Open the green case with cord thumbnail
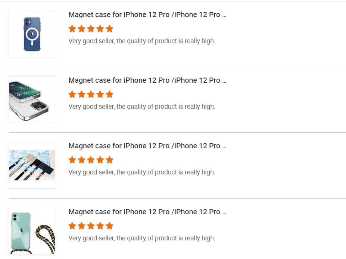 (x=32, y=231)
